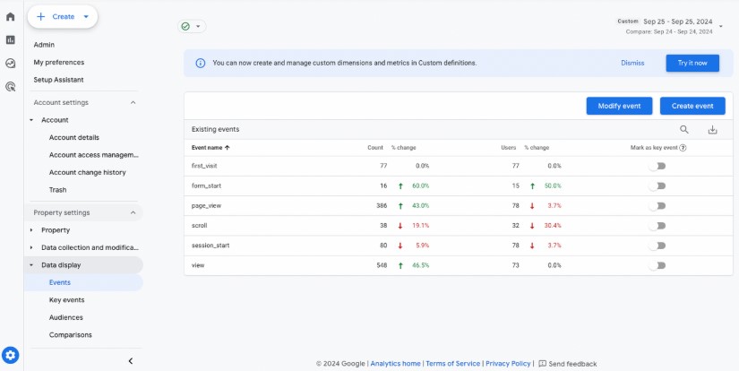
Task: Open Trash in the sidebar
Action: coord(57,190)
